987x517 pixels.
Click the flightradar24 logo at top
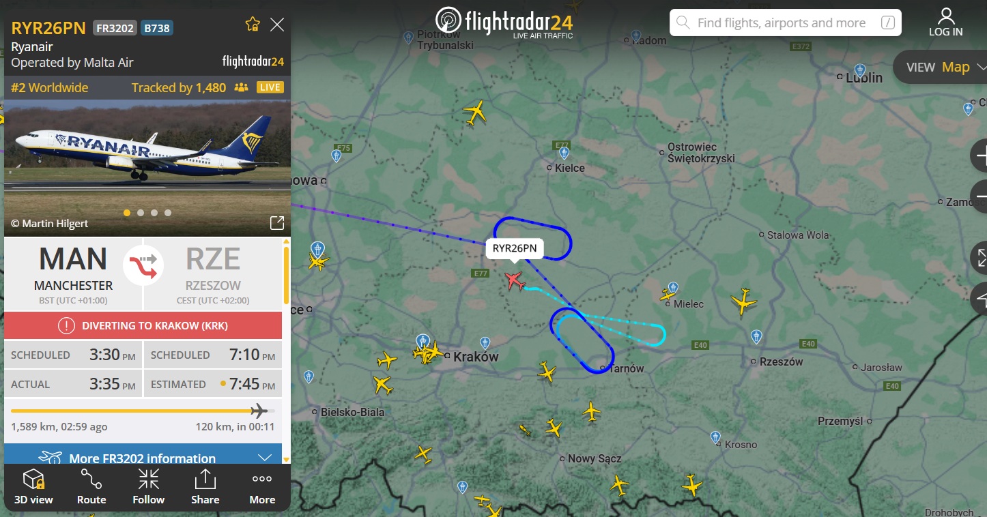[505, 22]
